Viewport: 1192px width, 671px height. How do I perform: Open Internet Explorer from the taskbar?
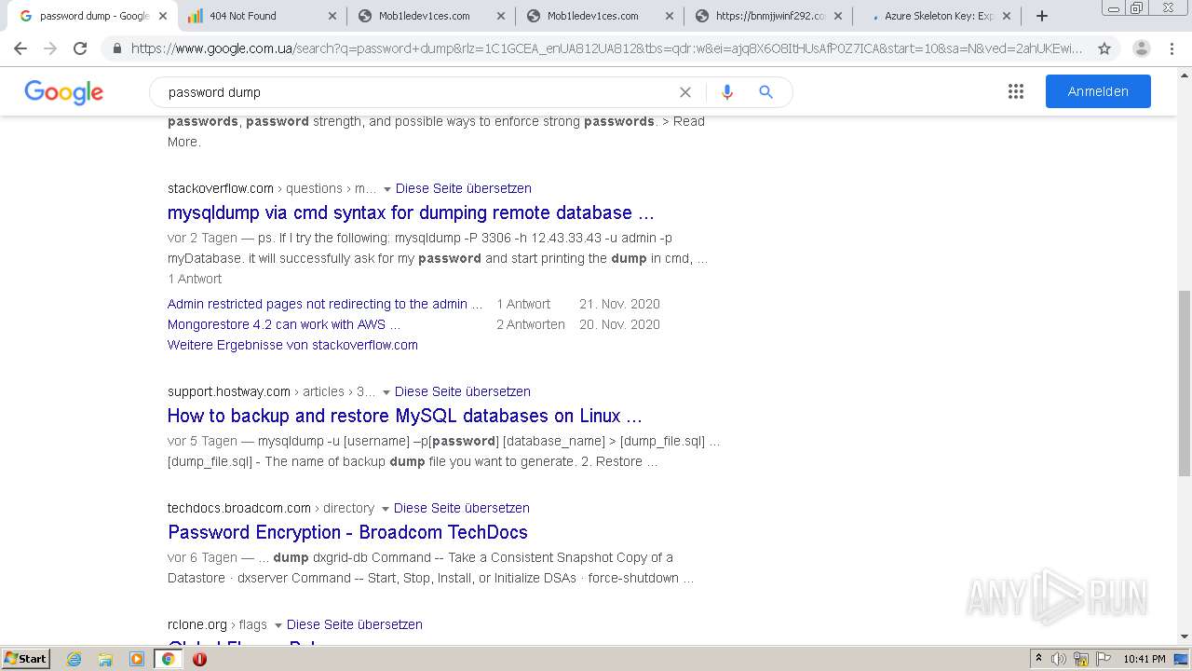(x=74, y=659)
